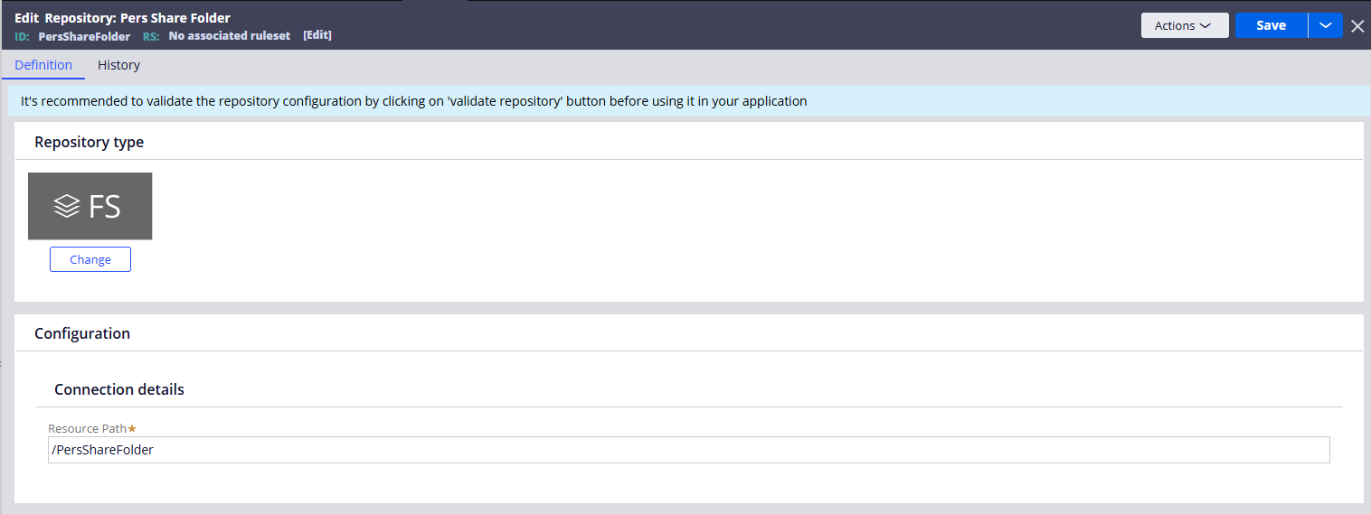The height and width of the screenshot is (514, 1371).
Task: Click the blue Save button
Action: click(x=1271, y=25)
